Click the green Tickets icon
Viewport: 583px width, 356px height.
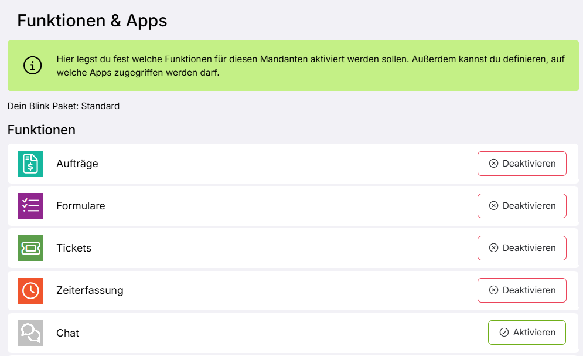(30, 248)
